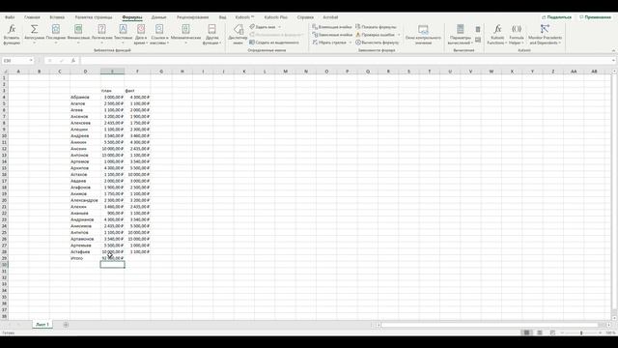Screen dimensions: 618x348
Task: Open the Logical functions icon
Action: [x=101, y=29]
